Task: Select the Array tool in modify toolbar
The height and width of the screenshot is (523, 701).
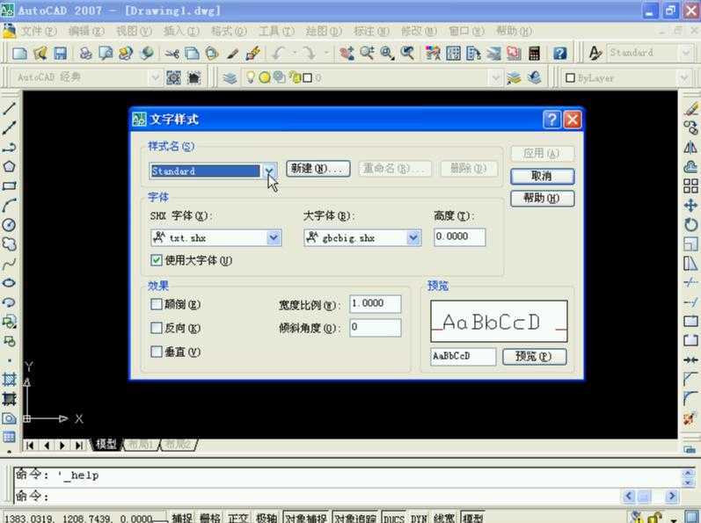Action: (690, 185)
